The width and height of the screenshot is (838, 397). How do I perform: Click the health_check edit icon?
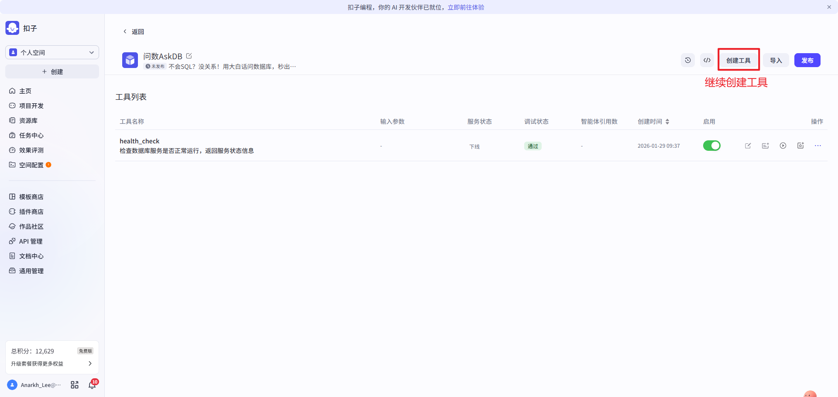point(748,146)
